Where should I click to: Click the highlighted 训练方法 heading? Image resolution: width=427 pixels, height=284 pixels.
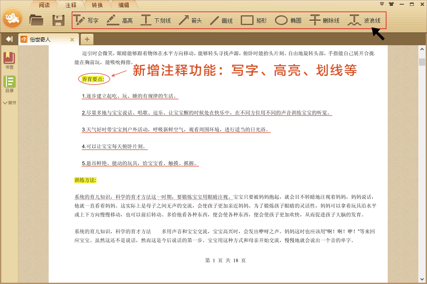click(x=85, y=180)
